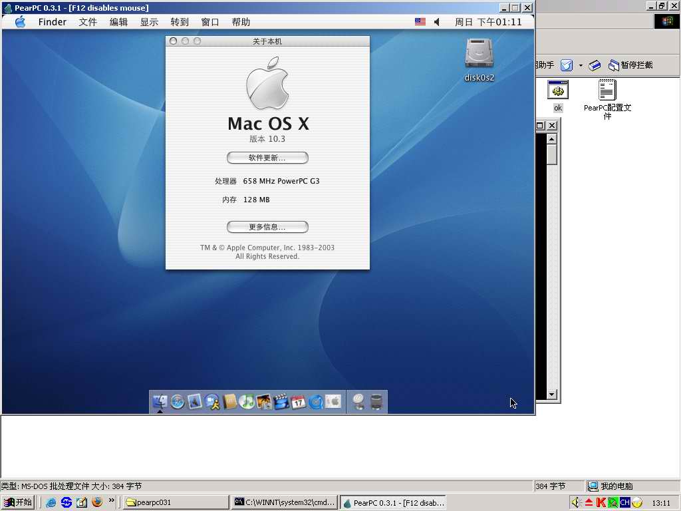
Task: Click the Mac menu bar volume icon
Action: (x=437, y=22)
